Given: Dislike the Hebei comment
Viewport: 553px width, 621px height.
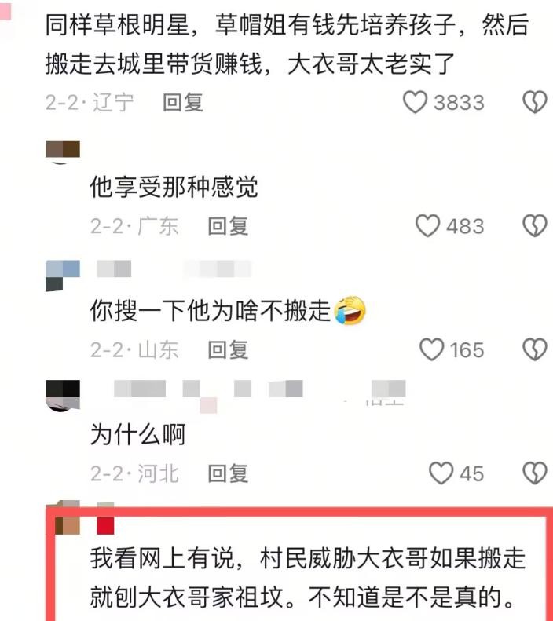Looking at the screenshot, I should point(535,473).
